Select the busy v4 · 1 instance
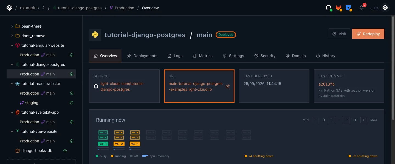395x164 pixels. pyautogui.click(x=103, y=140)
